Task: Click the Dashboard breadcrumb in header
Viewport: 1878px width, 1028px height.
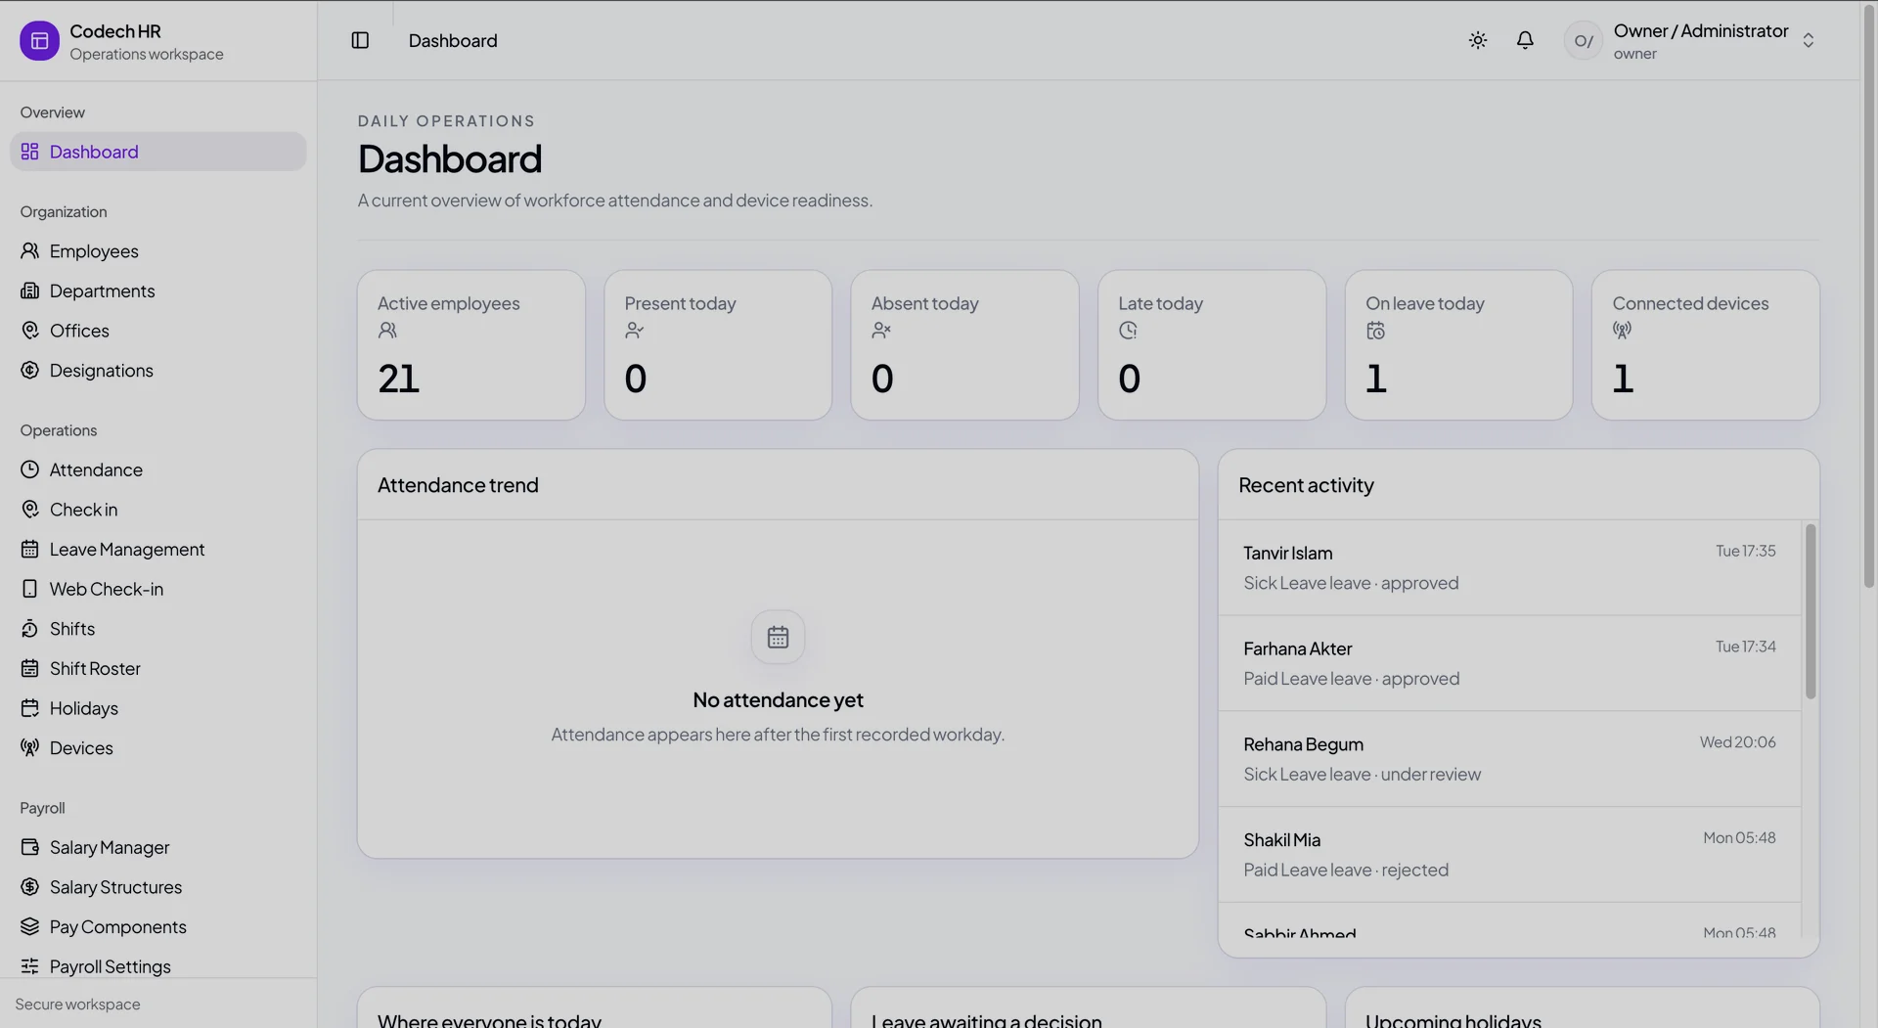Action: (x=453, y=41)
